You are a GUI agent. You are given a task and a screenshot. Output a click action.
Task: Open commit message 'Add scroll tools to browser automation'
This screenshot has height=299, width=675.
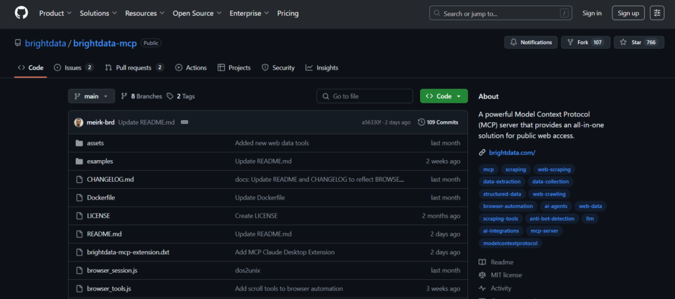click(x=289, y=288)
